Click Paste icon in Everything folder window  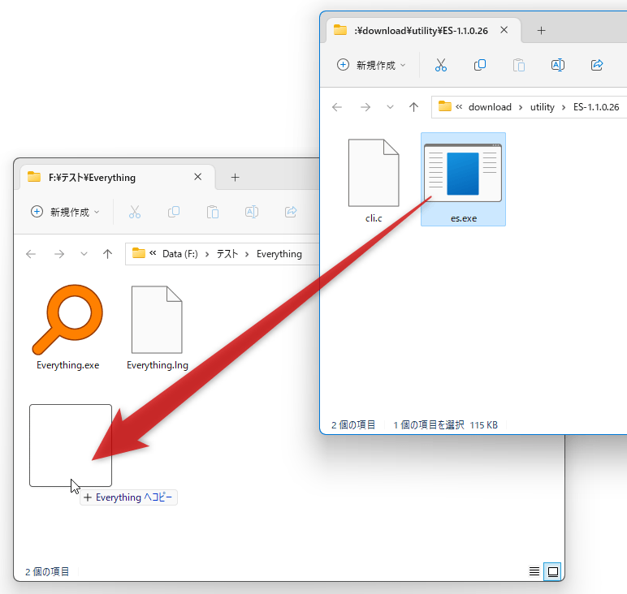pos(212,212)
